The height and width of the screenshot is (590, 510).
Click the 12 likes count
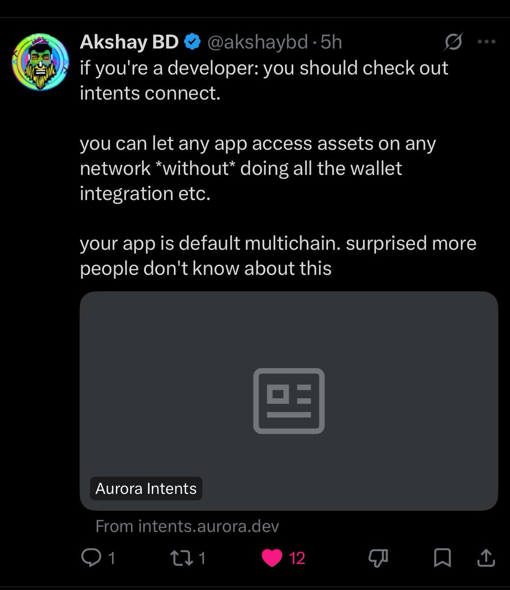pyautogui.click(x=297, y=558)
